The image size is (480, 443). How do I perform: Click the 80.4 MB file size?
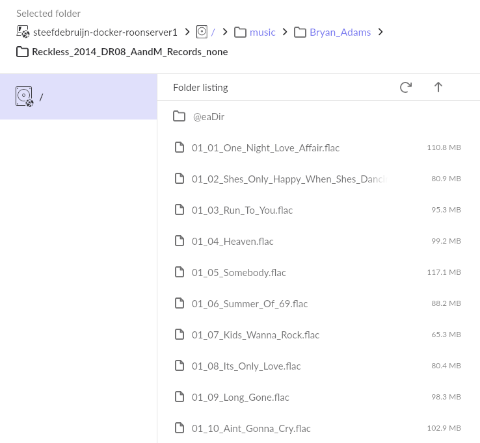(446, 366)
